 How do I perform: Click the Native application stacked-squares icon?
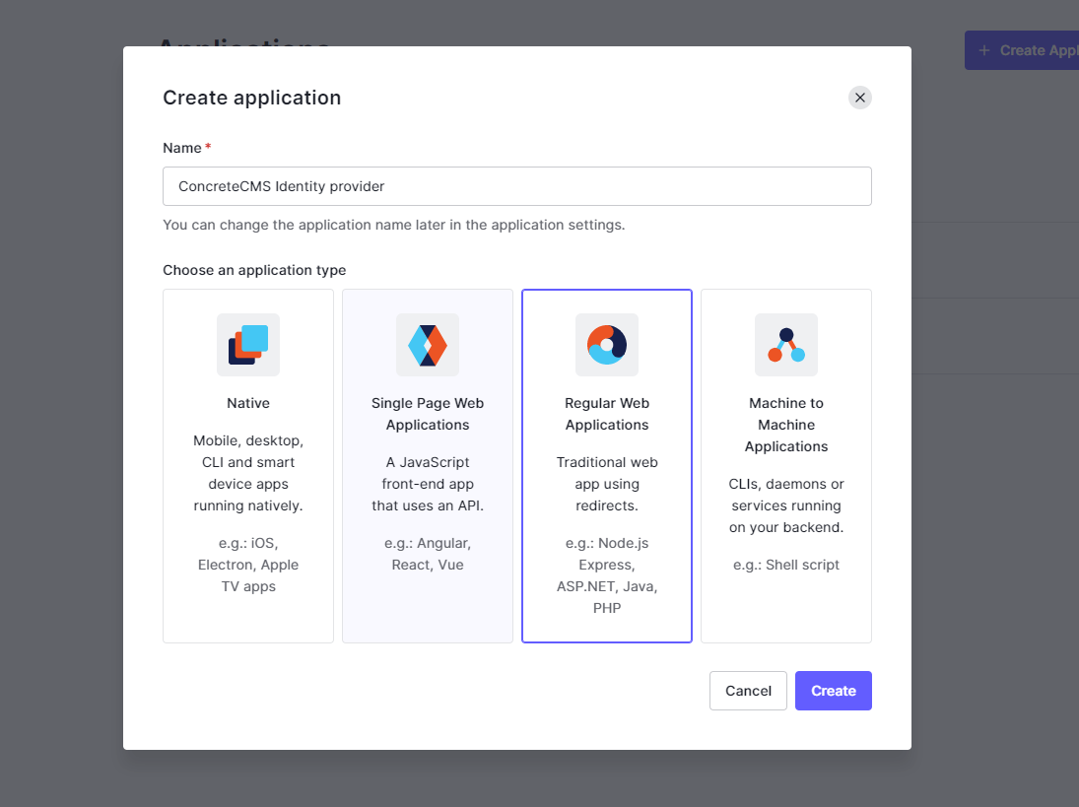(248, 345)
